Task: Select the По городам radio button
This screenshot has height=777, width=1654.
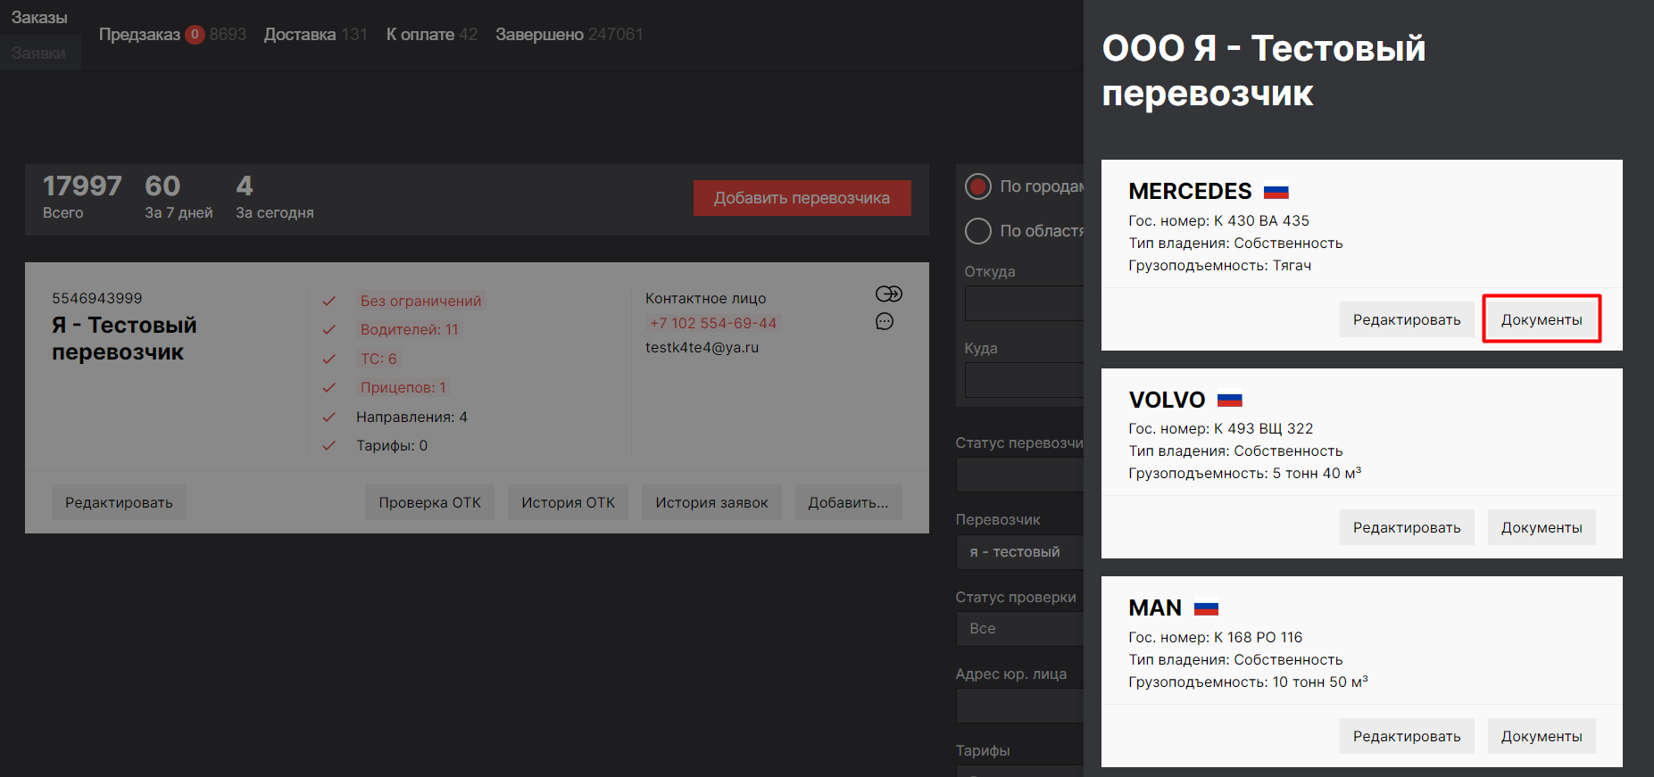Action: point(978,186)
